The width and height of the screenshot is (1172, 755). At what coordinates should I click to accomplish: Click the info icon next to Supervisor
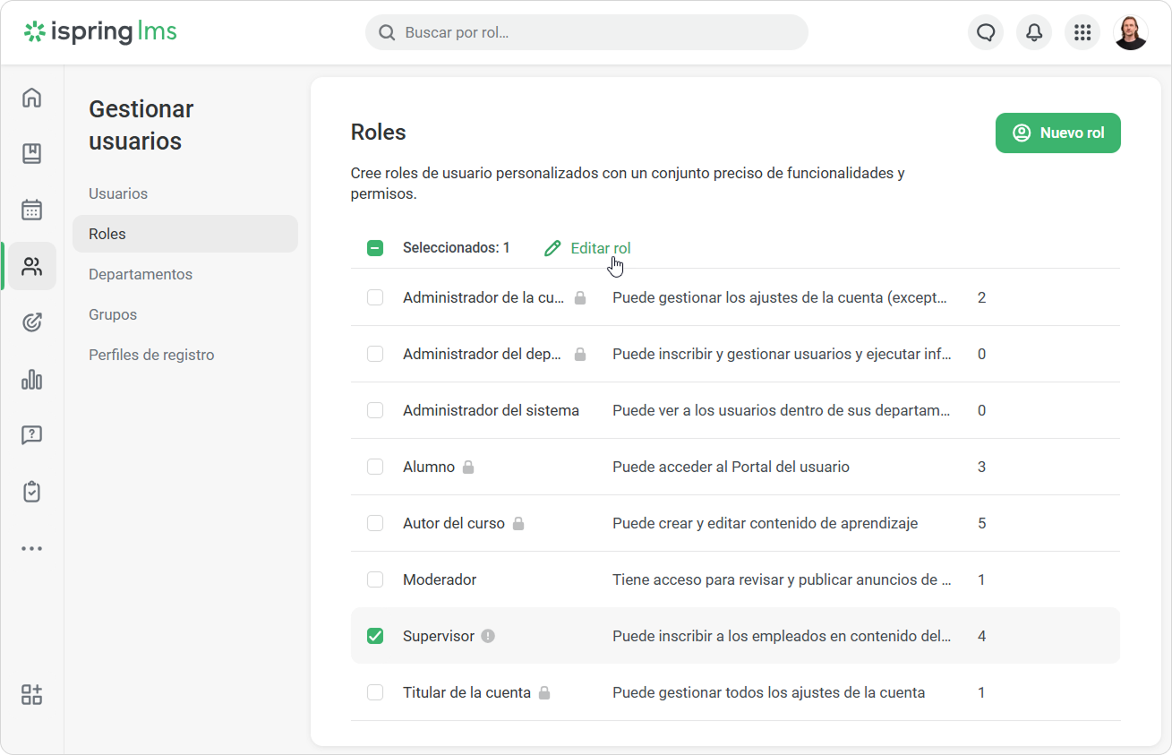click(x=488, y=636)
